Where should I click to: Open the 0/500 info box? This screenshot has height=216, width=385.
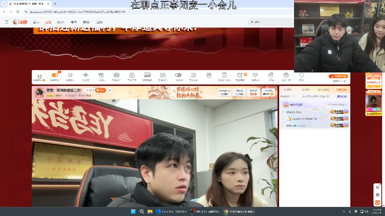click(x=224, y=92)
